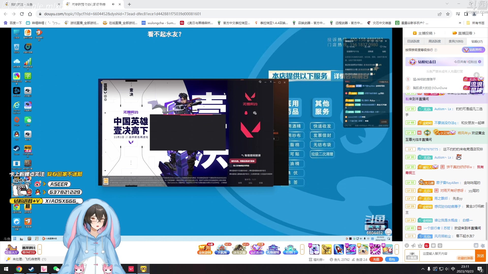This screenshot has height=274, width=488.
Task: Toggle the microphone icon in system tray
Action: 429,269
